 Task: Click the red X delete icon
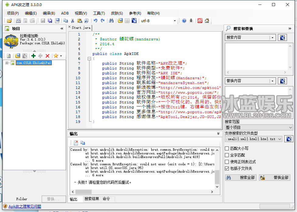pos(47,56)
